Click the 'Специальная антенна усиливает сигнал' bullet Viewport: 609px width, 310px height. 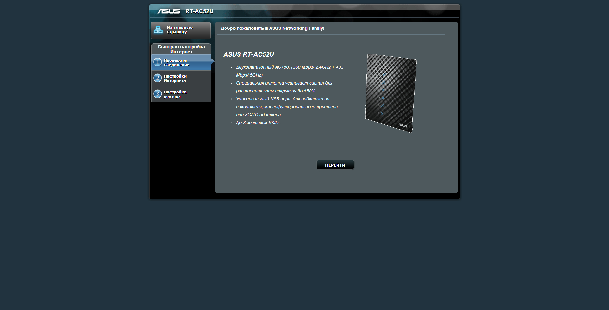click(284, 87)
